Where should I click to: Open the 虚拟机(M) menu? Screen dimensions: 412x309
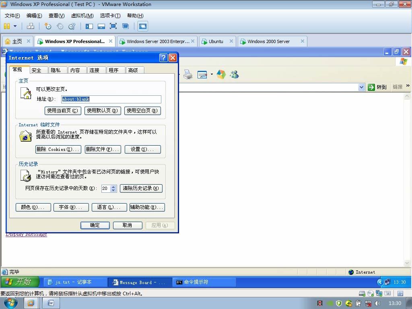click(82, 16)
